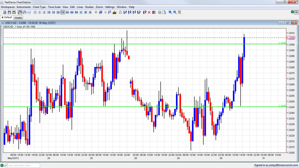
Task: Click the bold red X delete all icon
Action: [x=154, y=12]
